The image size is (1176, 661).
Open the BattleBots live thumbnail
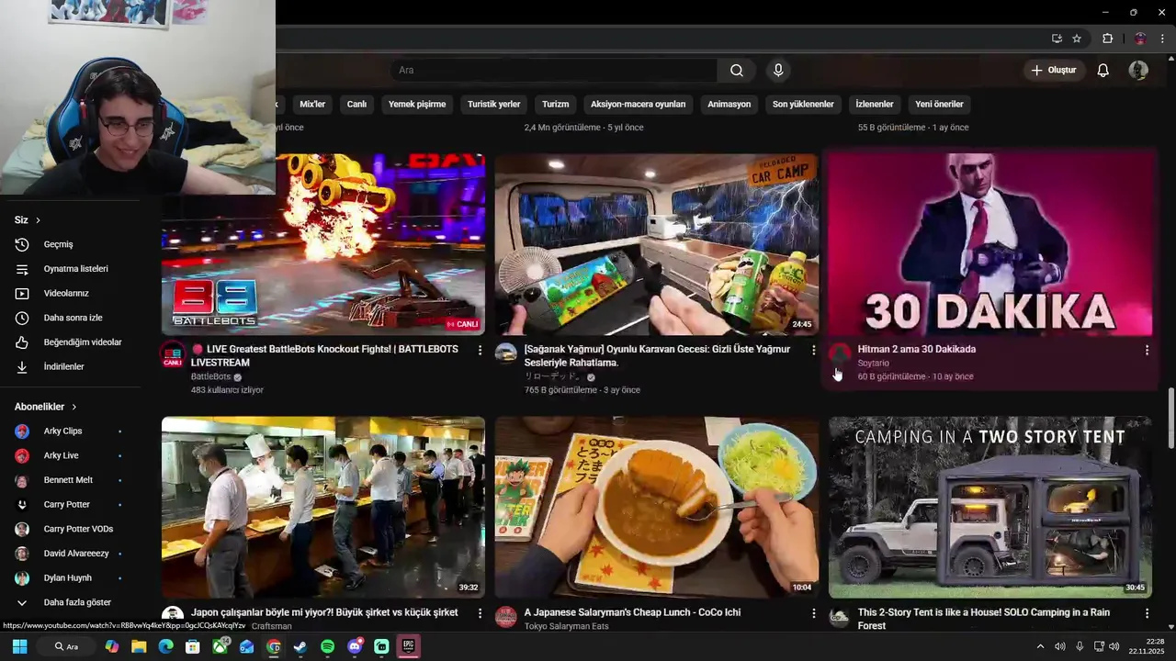click(323, 245)
